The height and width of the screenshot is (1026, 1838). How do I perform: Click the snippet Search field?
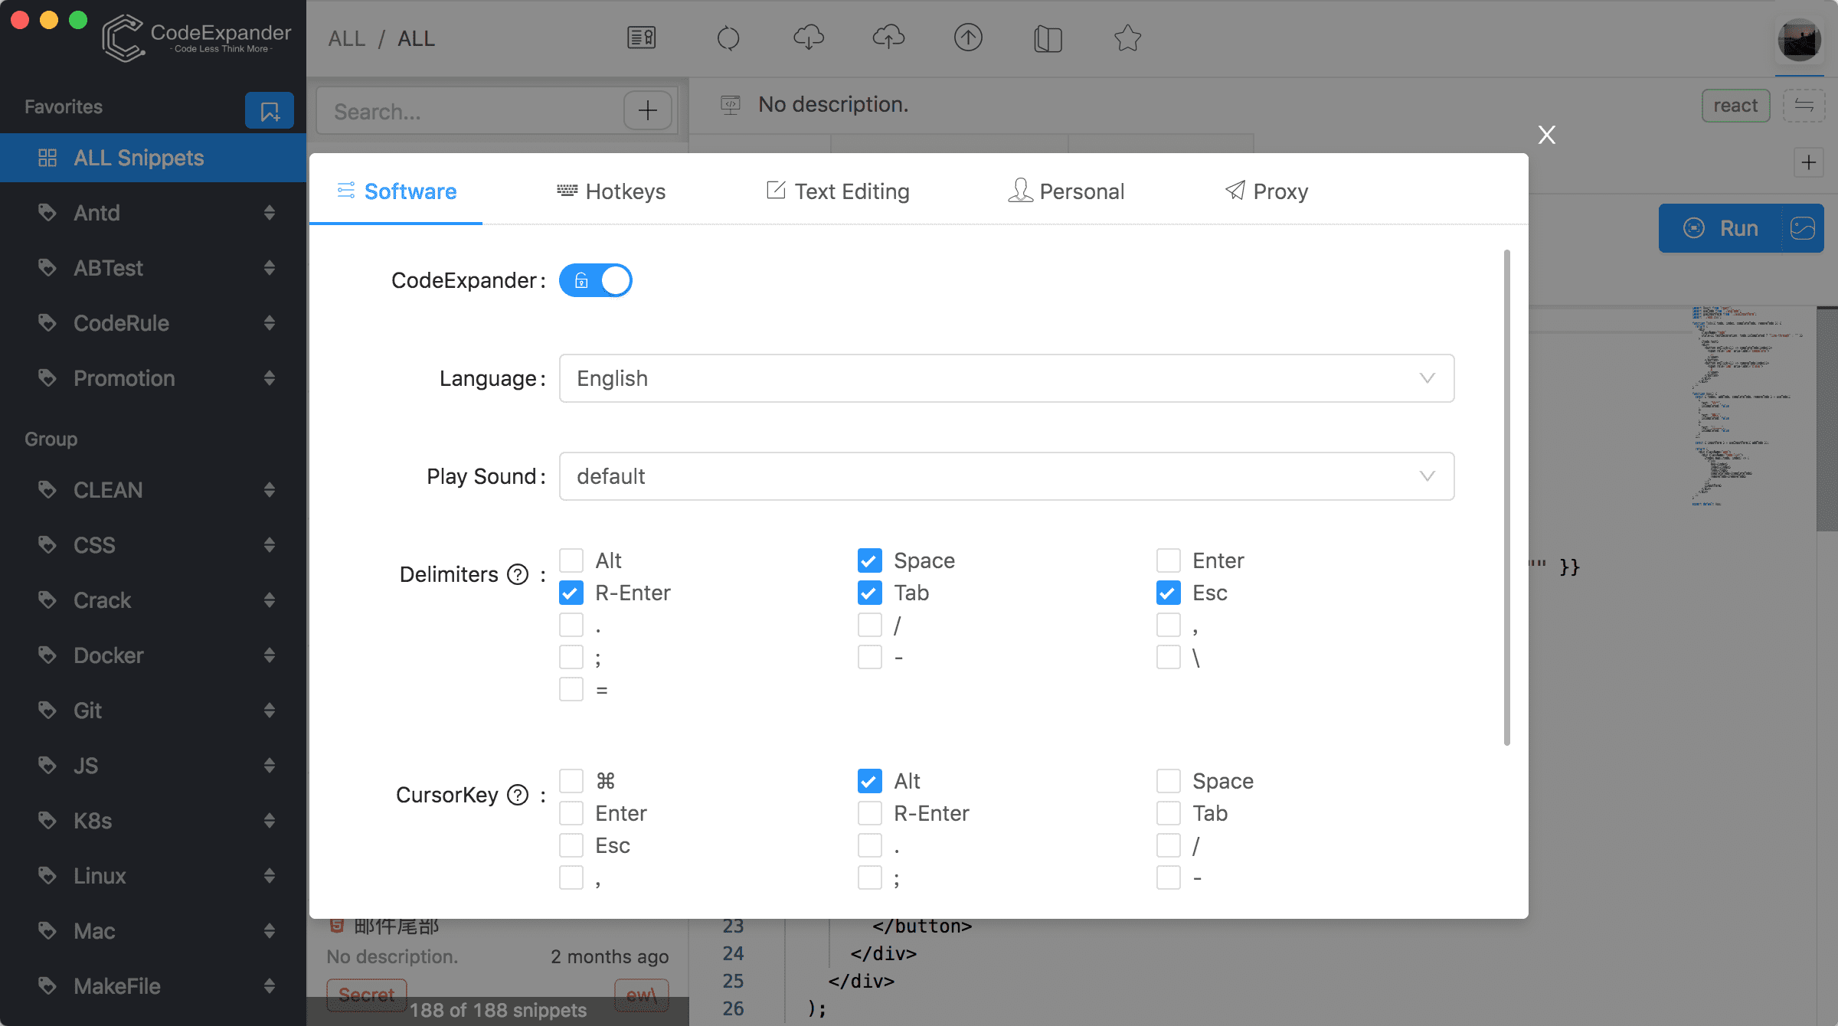pyautogui.click(x=469, y=112)
